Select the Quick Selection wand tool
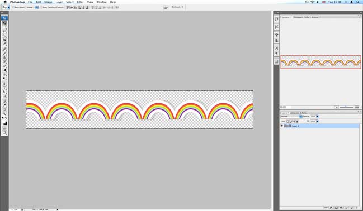The width and height of the screenshot is (363, 211). click(4, 36)
